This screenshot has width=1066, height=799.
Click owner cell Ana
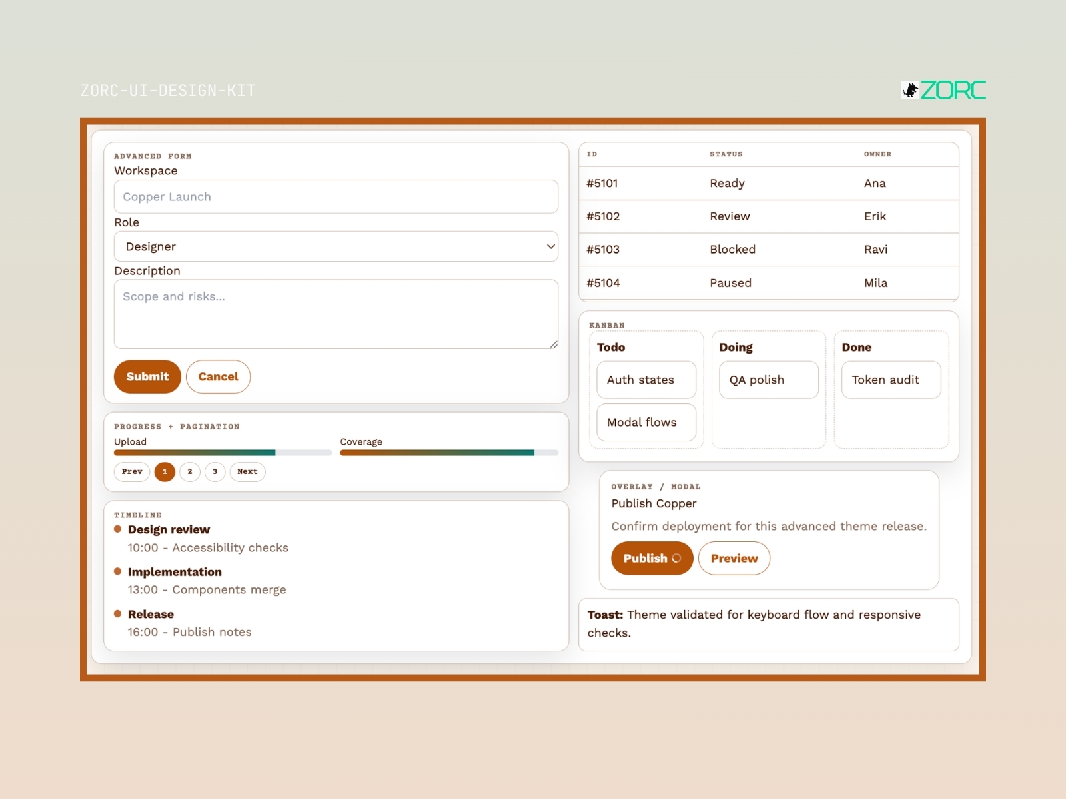pyautogui.click(x=875, y=183)
